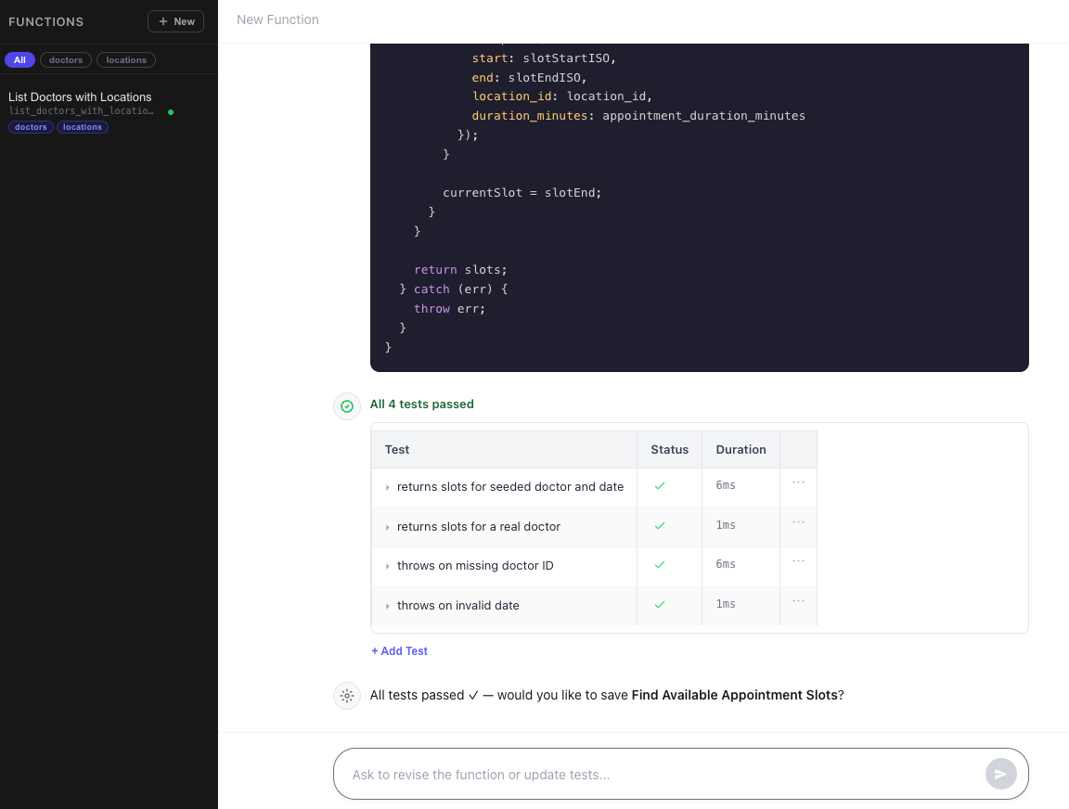This screenshot has height=809, width=1069.
Task: Open the ellipsis menu for 'throws on invalid date'
Action: [x=797, y=599]
